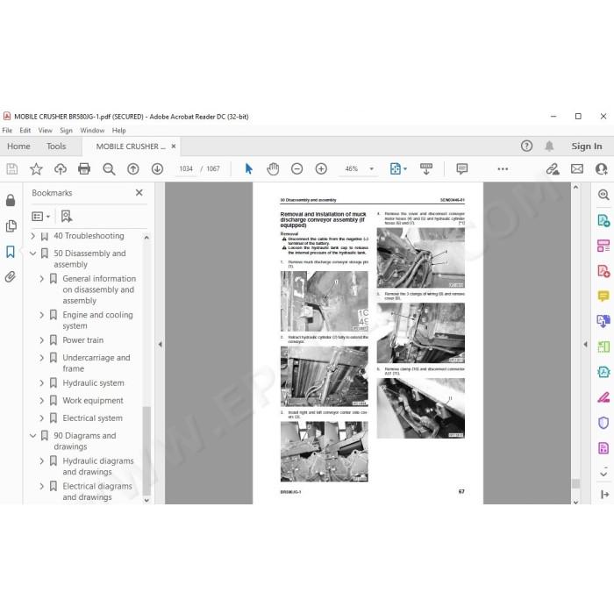Add the file to Starred favorites
Viewport: 614px width, 614px height.
(x=36, y=168)
